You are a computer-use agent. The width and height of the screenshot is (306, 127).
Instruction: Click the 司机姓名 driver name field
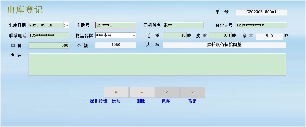click(183, 25)
